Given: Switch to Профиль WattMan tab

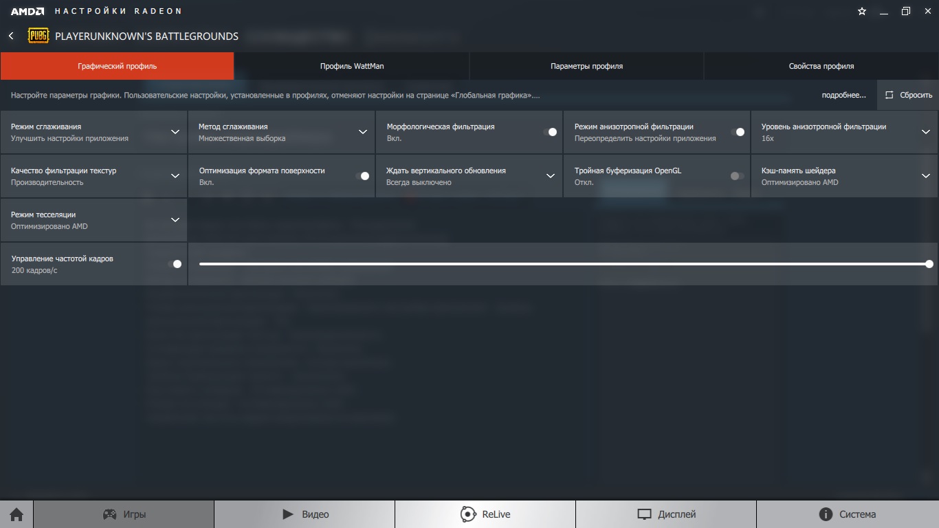Looking at the screenshot, I should [352, 66].
